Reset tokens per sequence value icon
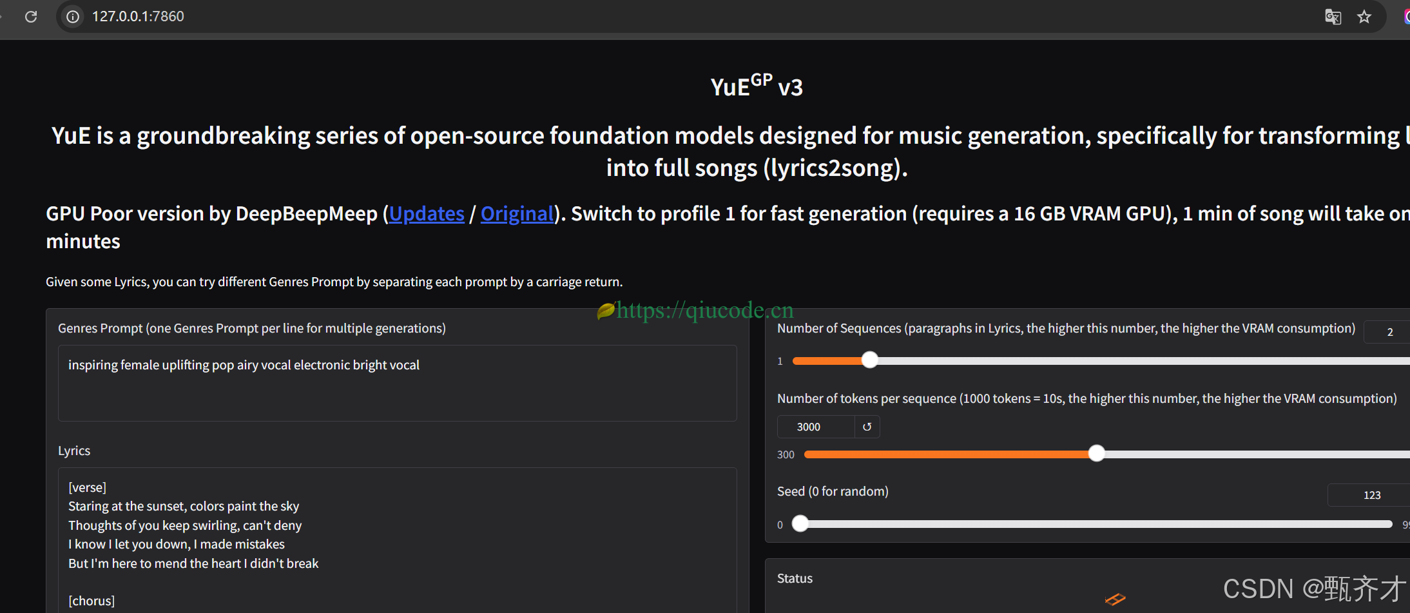Viewport: 1410px width, 613px height. (x=867, y=427)
